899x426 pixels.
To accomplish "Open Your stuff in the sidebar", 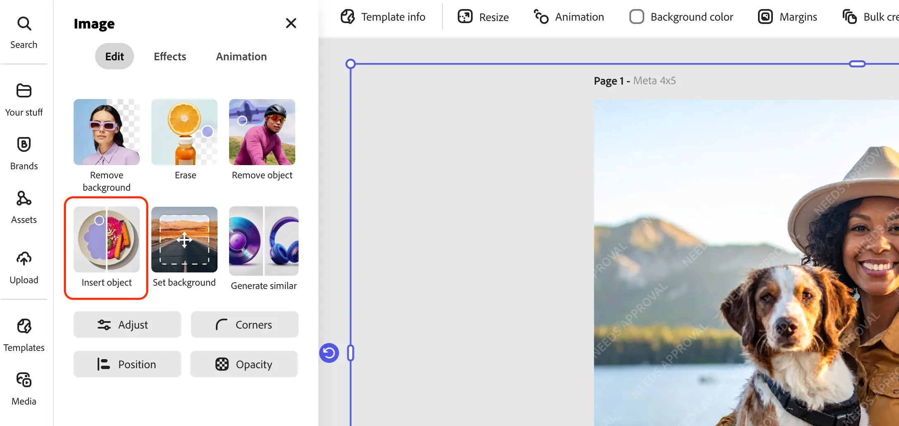I will pyautogui.click(x=24, y=100).
